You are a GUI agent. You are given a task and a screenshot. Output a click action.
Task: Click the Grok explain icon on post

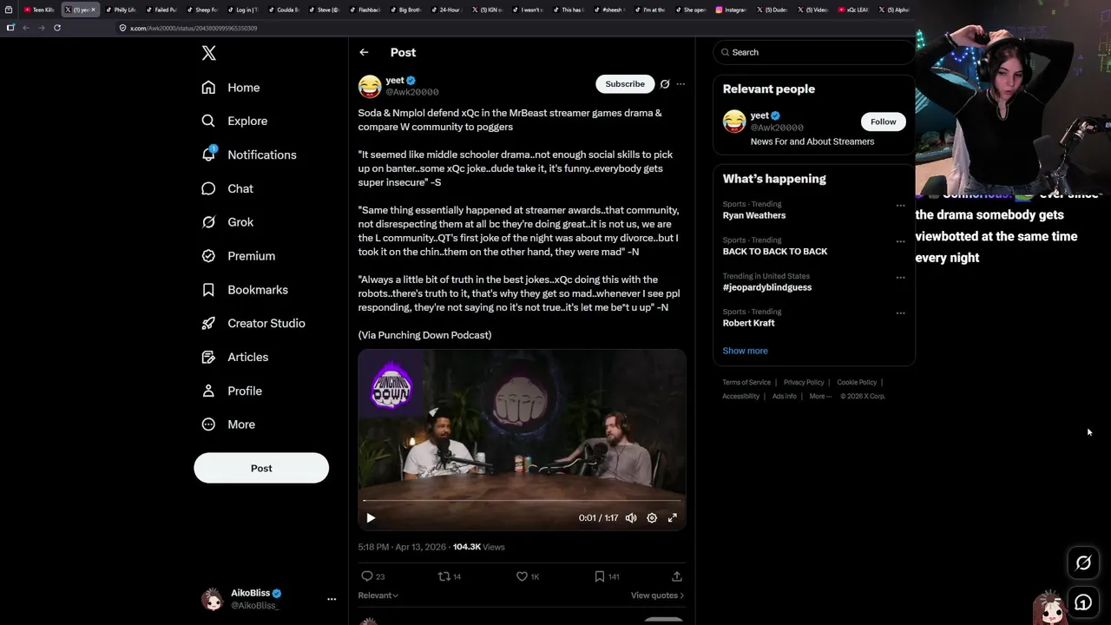click(665, 84)
